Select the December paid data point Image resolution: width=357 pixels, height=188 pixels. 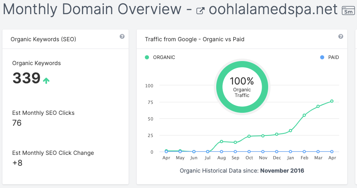(x=277, y=152)
